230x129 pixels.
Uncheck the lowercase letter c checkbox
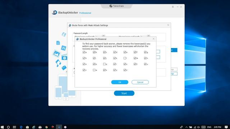click(104, 52)
